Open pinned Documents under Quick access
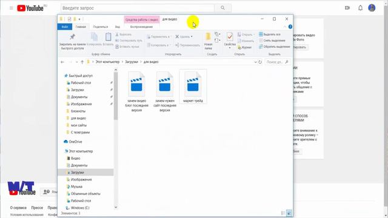 tap(77, 97)
